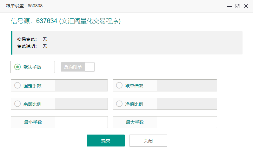Image resolution: width=253 pixels, height=159 pixels.
Task: Click the 最小手数 text field
Action: (81, 122)
